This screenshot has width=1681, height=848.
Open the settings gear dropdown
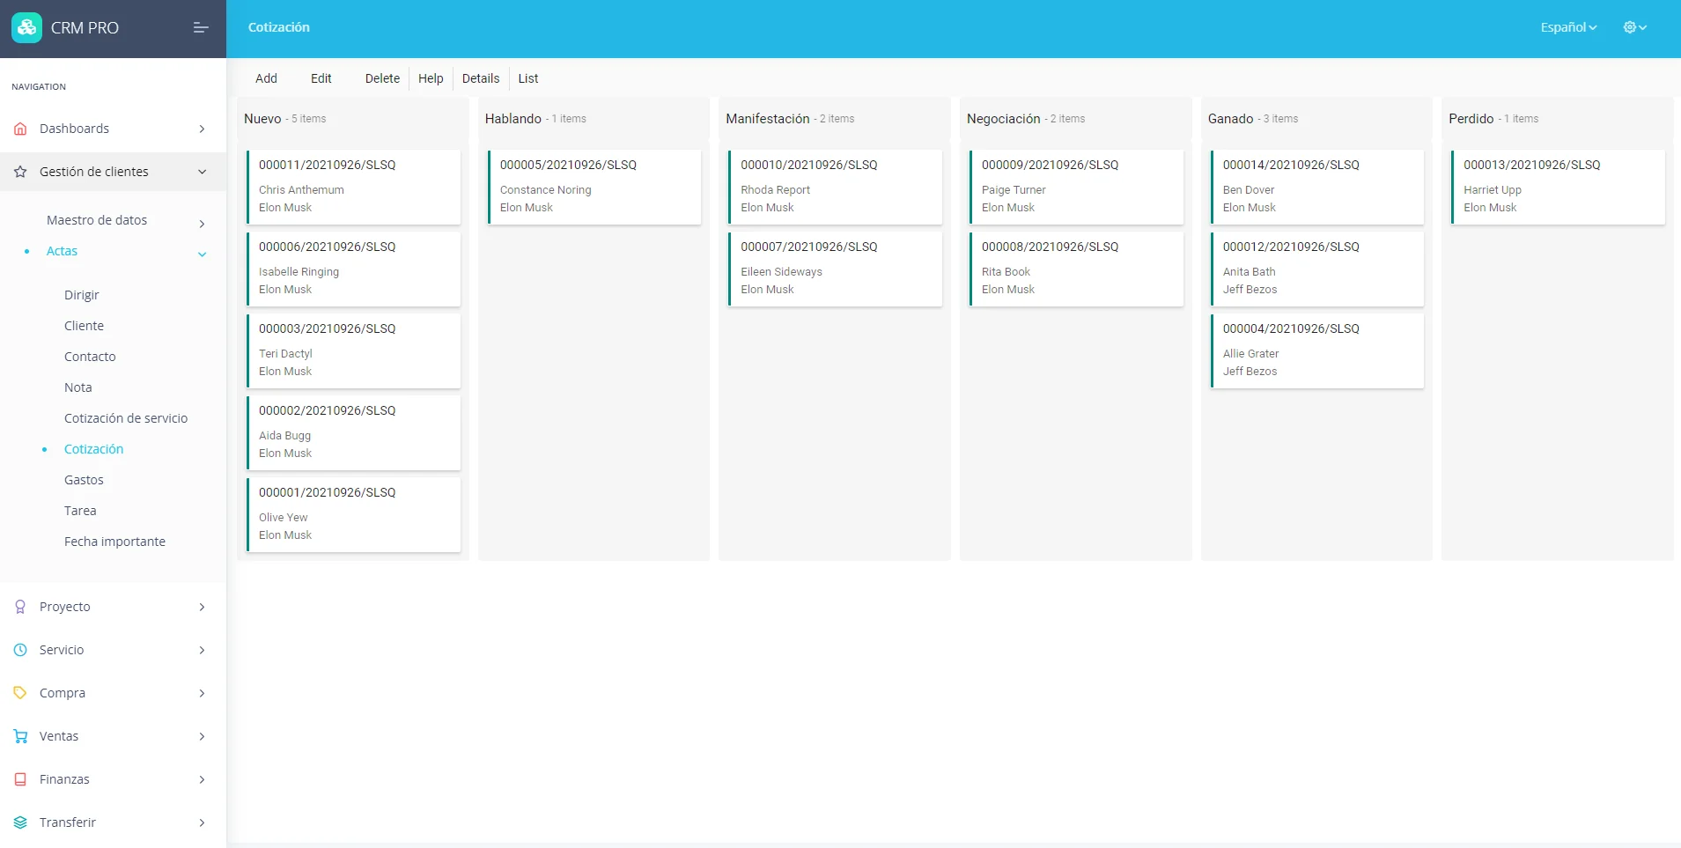pyautogui.click(x=1633, y=27)
